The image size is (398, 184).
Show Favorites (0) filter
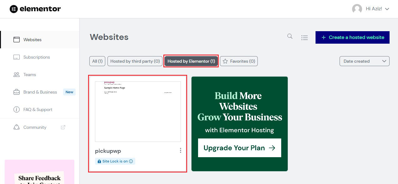(239, 61)
